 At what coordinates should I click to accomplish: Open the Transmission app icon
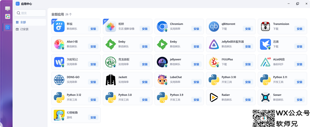[266, 26]
